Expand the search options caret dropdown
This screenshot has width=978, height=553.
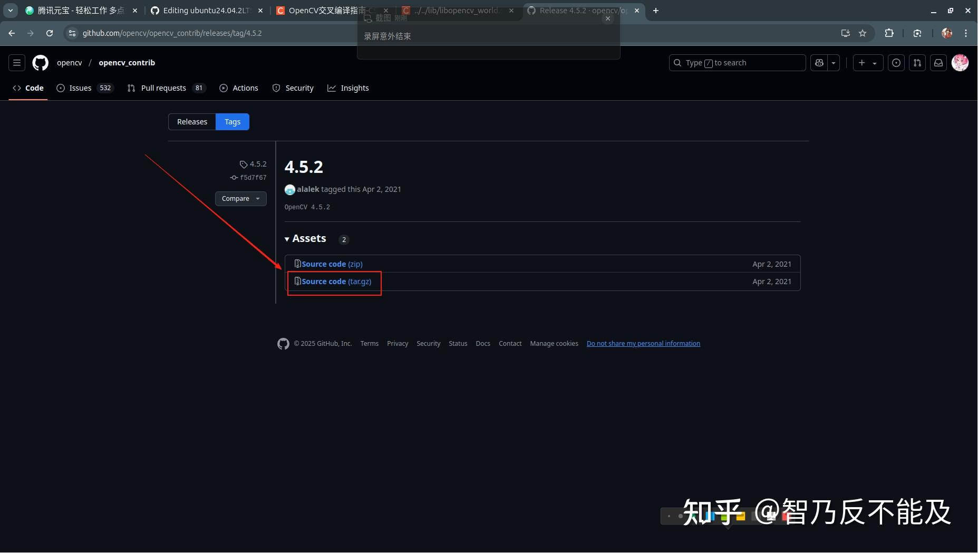[x=834, y=62]
